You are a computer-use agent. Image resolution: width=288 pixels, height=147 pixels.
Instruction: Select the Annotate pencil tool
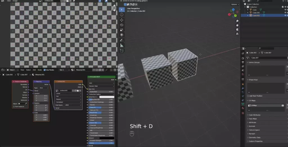point(122,40)
